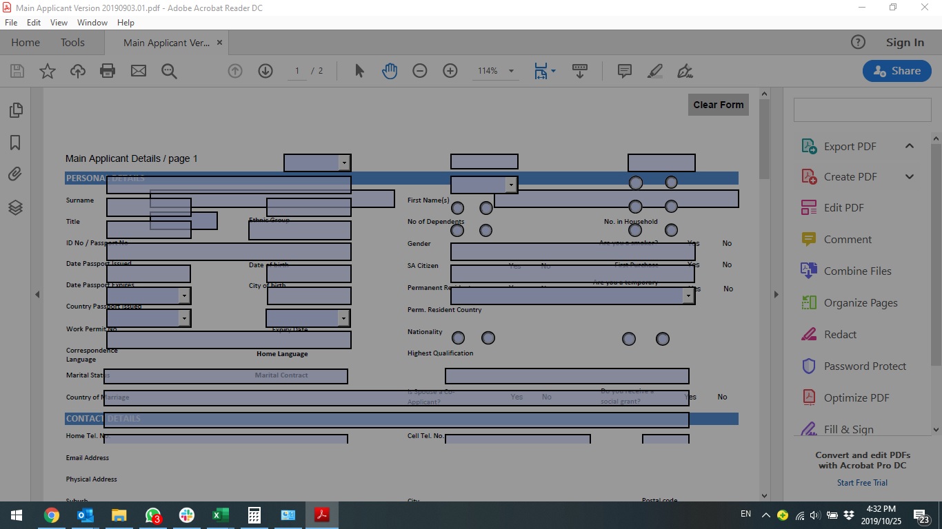942x529 pixels.
Task: Click the Zoom in plus icon
Action: tap(450, 71)
